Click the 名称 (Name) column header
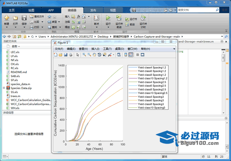 pos(15,46)
